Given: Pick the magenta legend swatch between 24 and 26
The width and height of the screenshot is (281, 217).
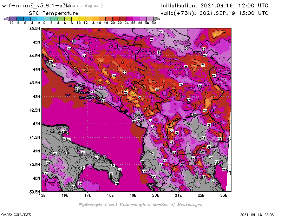Looking at the screenshot, I should tap(129, 19).
